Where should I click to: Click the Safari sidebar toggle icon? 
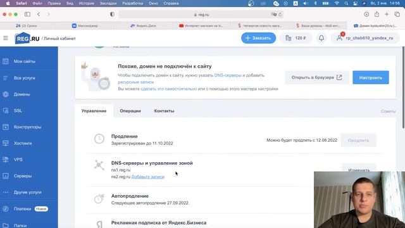click(27, 15)
